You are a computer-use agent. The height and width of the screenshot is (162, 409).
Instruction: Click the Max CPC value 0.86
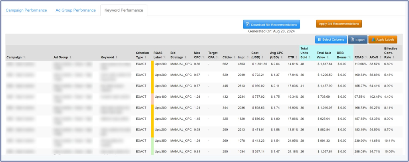(x=197, y=64)
